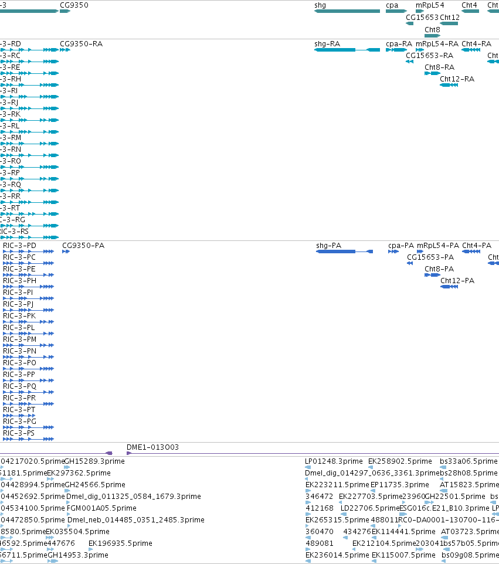Select the RIC-3-PR protein label
The image size is (499, 564).
coord(19,398)
